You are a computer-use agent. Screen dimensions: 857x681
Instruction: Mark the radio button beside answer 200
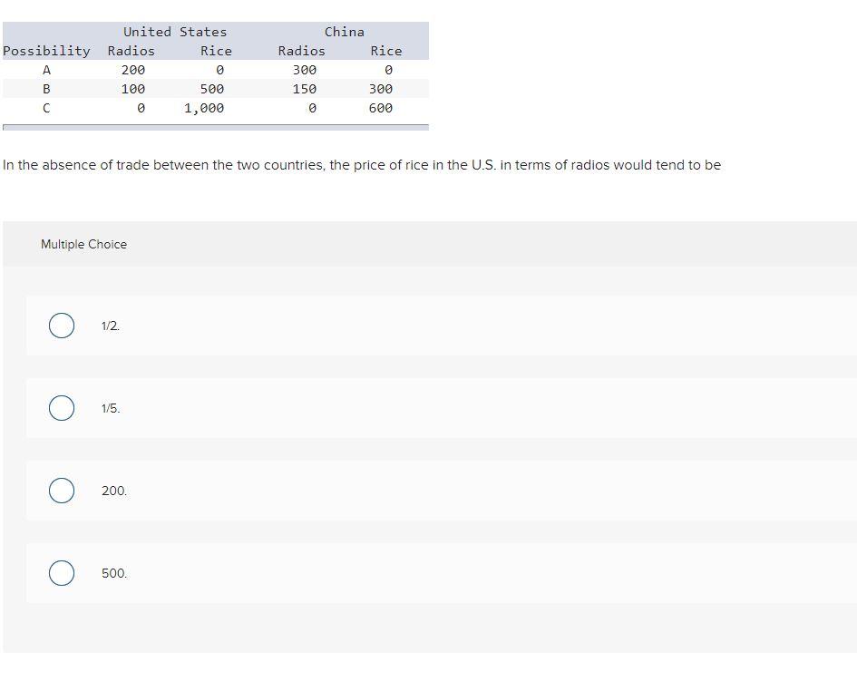click(x=62, y=491)
